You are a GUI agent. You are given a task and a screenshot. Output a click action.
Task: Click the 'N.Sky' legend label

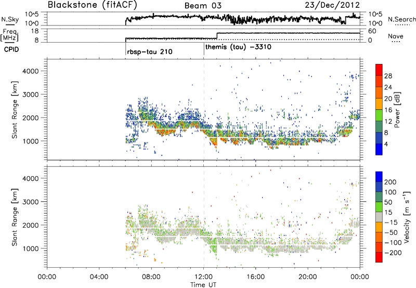click(x=10, y=19)
